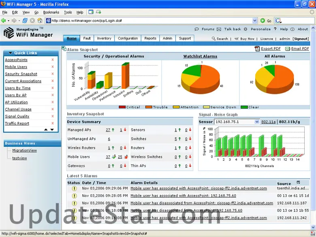Switch graph to 802.11a link
Viewport: 316px width, 237px height.
click(x=268, y=122)
